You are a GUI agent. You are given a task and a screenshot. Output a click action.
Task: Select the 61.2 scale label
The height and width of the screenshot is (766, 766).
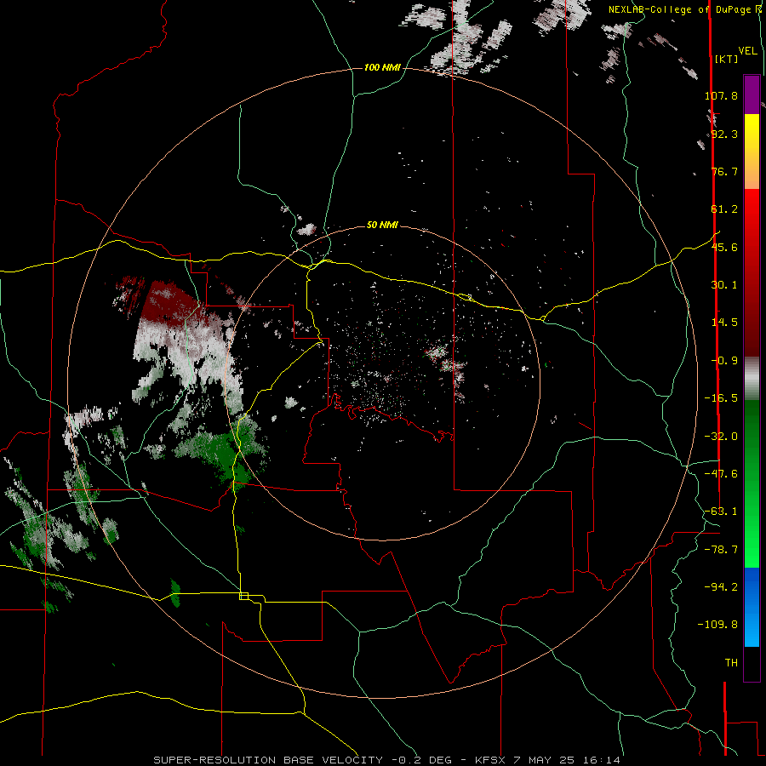click(x=724, y=209)
